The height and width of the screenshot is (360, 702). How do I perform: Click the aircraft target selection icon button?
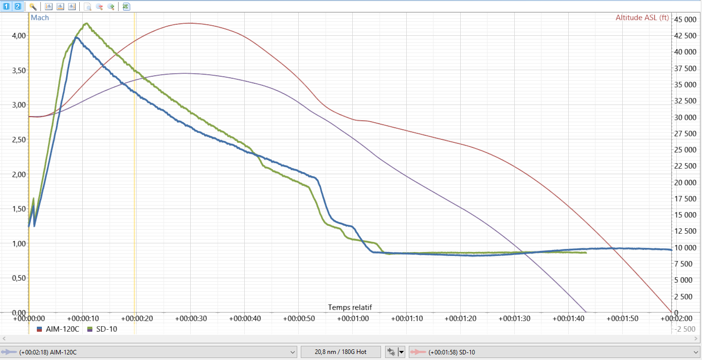391,352
